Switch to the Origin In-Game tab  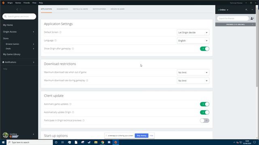pos(118,9)
